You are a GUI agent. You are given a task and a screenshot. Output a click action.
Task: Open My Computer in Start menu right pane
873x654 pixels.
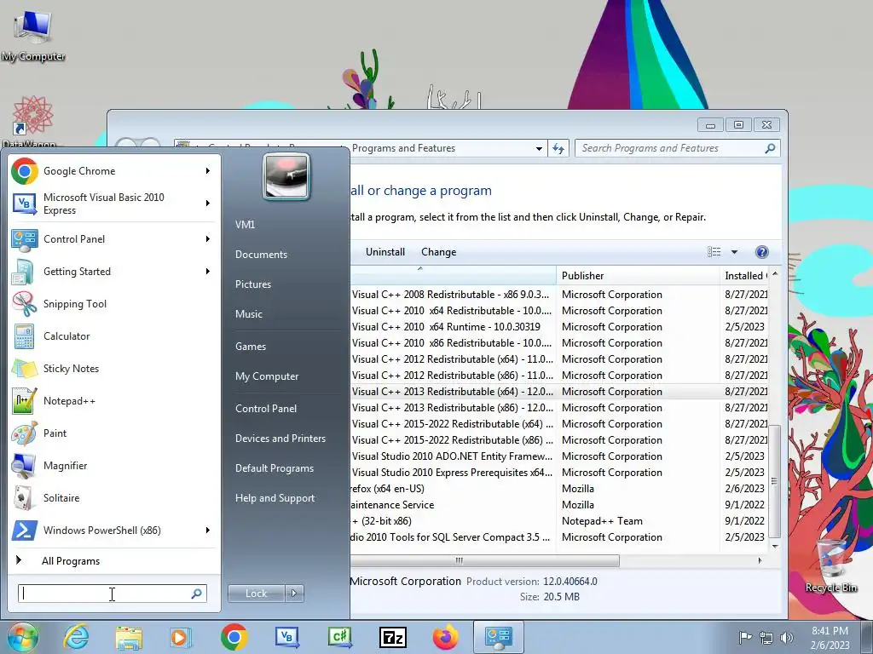point(267,376)
